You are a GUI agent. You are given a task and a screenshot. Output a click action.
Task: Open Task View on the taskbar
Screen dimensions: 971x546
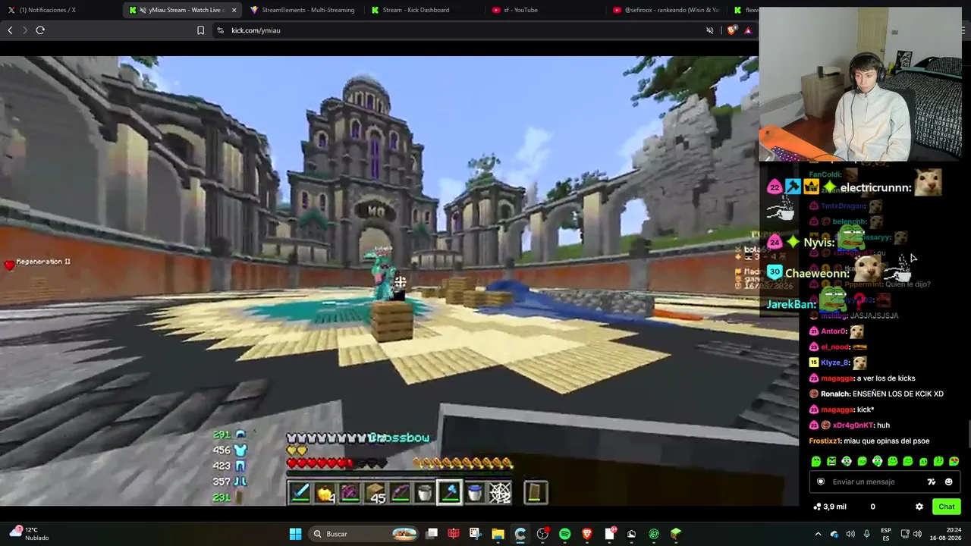point(432,534)
